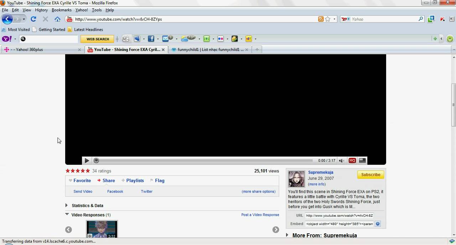Toggle HQ high quality mode
Image resolution: width=456 pixels, height=245 pixels.
coord(352,160)
